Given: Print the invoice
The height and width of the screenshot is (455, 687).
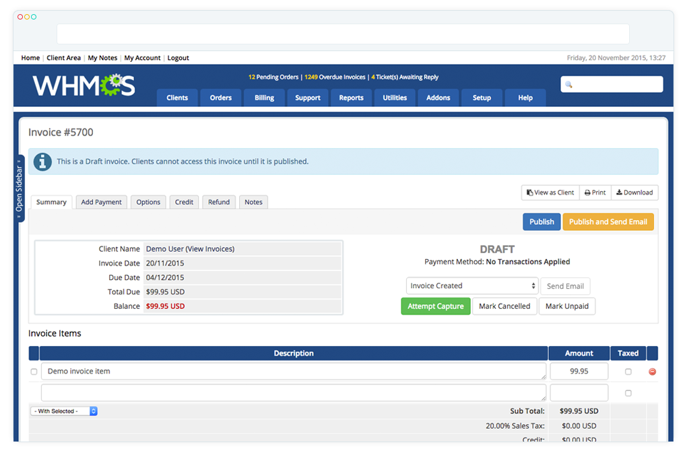Looking at the screenshot, I should [595, 193].
